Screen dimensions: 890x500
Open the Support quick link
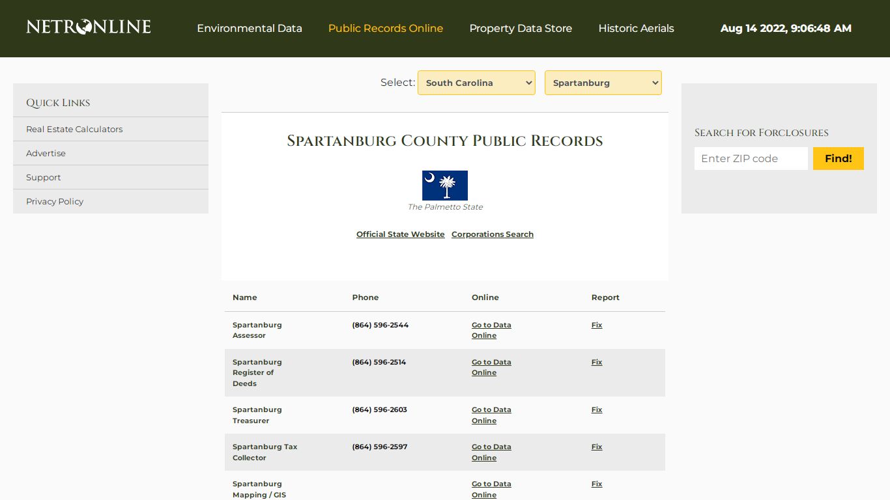click(x=43, y=177)
